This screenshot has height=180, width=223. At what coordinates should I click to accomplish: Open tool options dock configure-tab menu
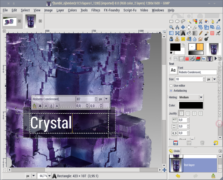pyautogui.click(x=220, y=58)
